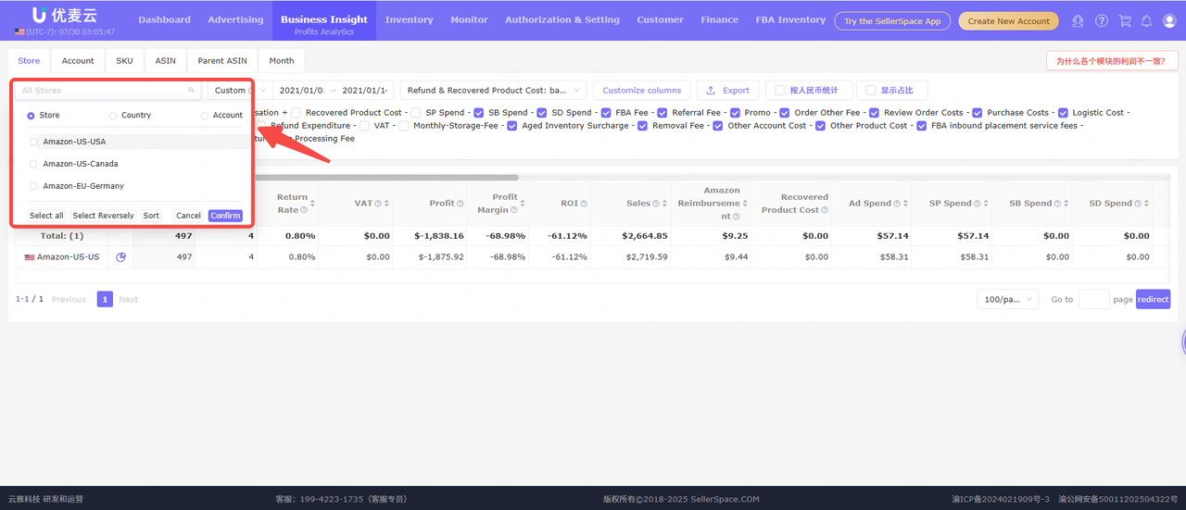Click the table horizontal scrollbar
1186x510 pixels.
coord(387,177)
